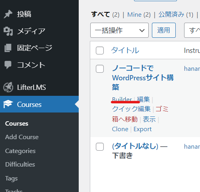Check the ノーコードでWordPressサイト構築 row checkbox
This screenshot has width=200, height=192.
(100, 69)
